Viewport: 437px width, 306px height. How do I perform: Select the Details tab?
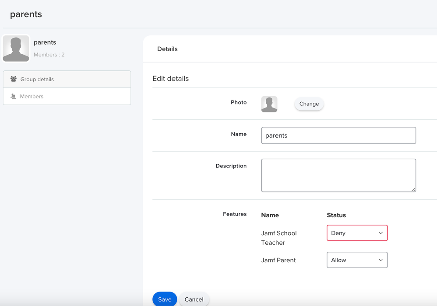[x=167, y=49]
